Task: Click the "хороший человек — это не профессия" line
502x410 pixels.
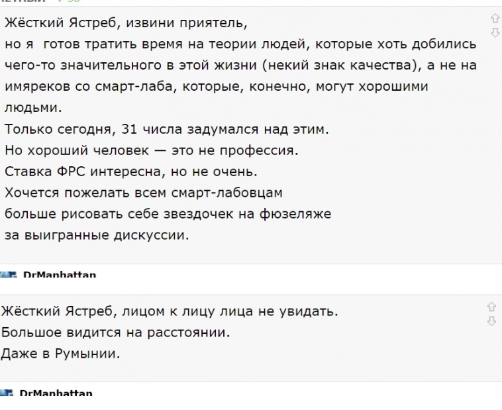Action: (152, 151)
